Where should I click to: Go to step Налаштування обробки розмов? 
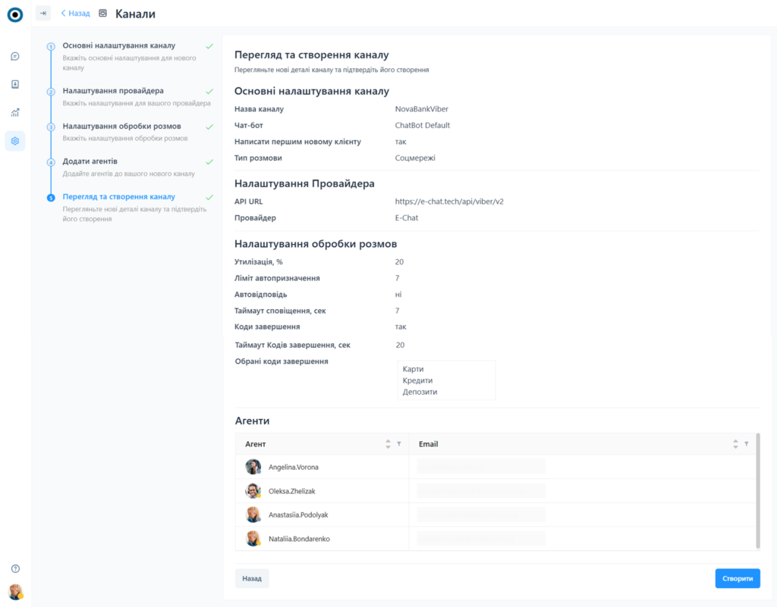point(121,126)
